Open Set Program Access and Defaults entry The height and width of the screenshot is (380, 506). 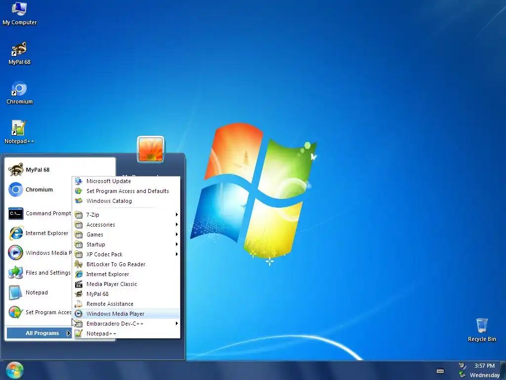[126, 191]
